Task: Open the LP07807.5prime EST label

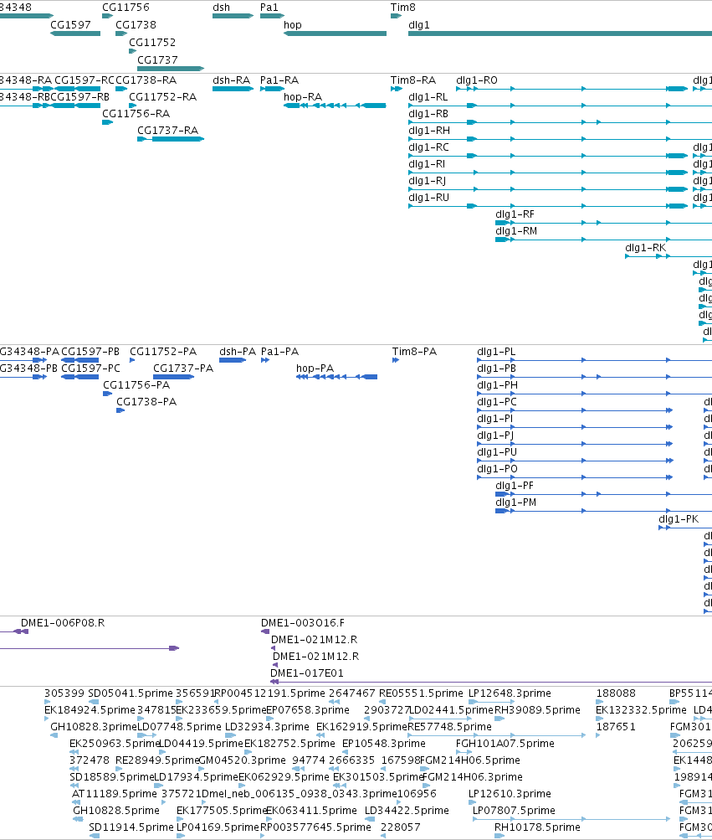Action: pyautogui.click(x=514, y=811)
